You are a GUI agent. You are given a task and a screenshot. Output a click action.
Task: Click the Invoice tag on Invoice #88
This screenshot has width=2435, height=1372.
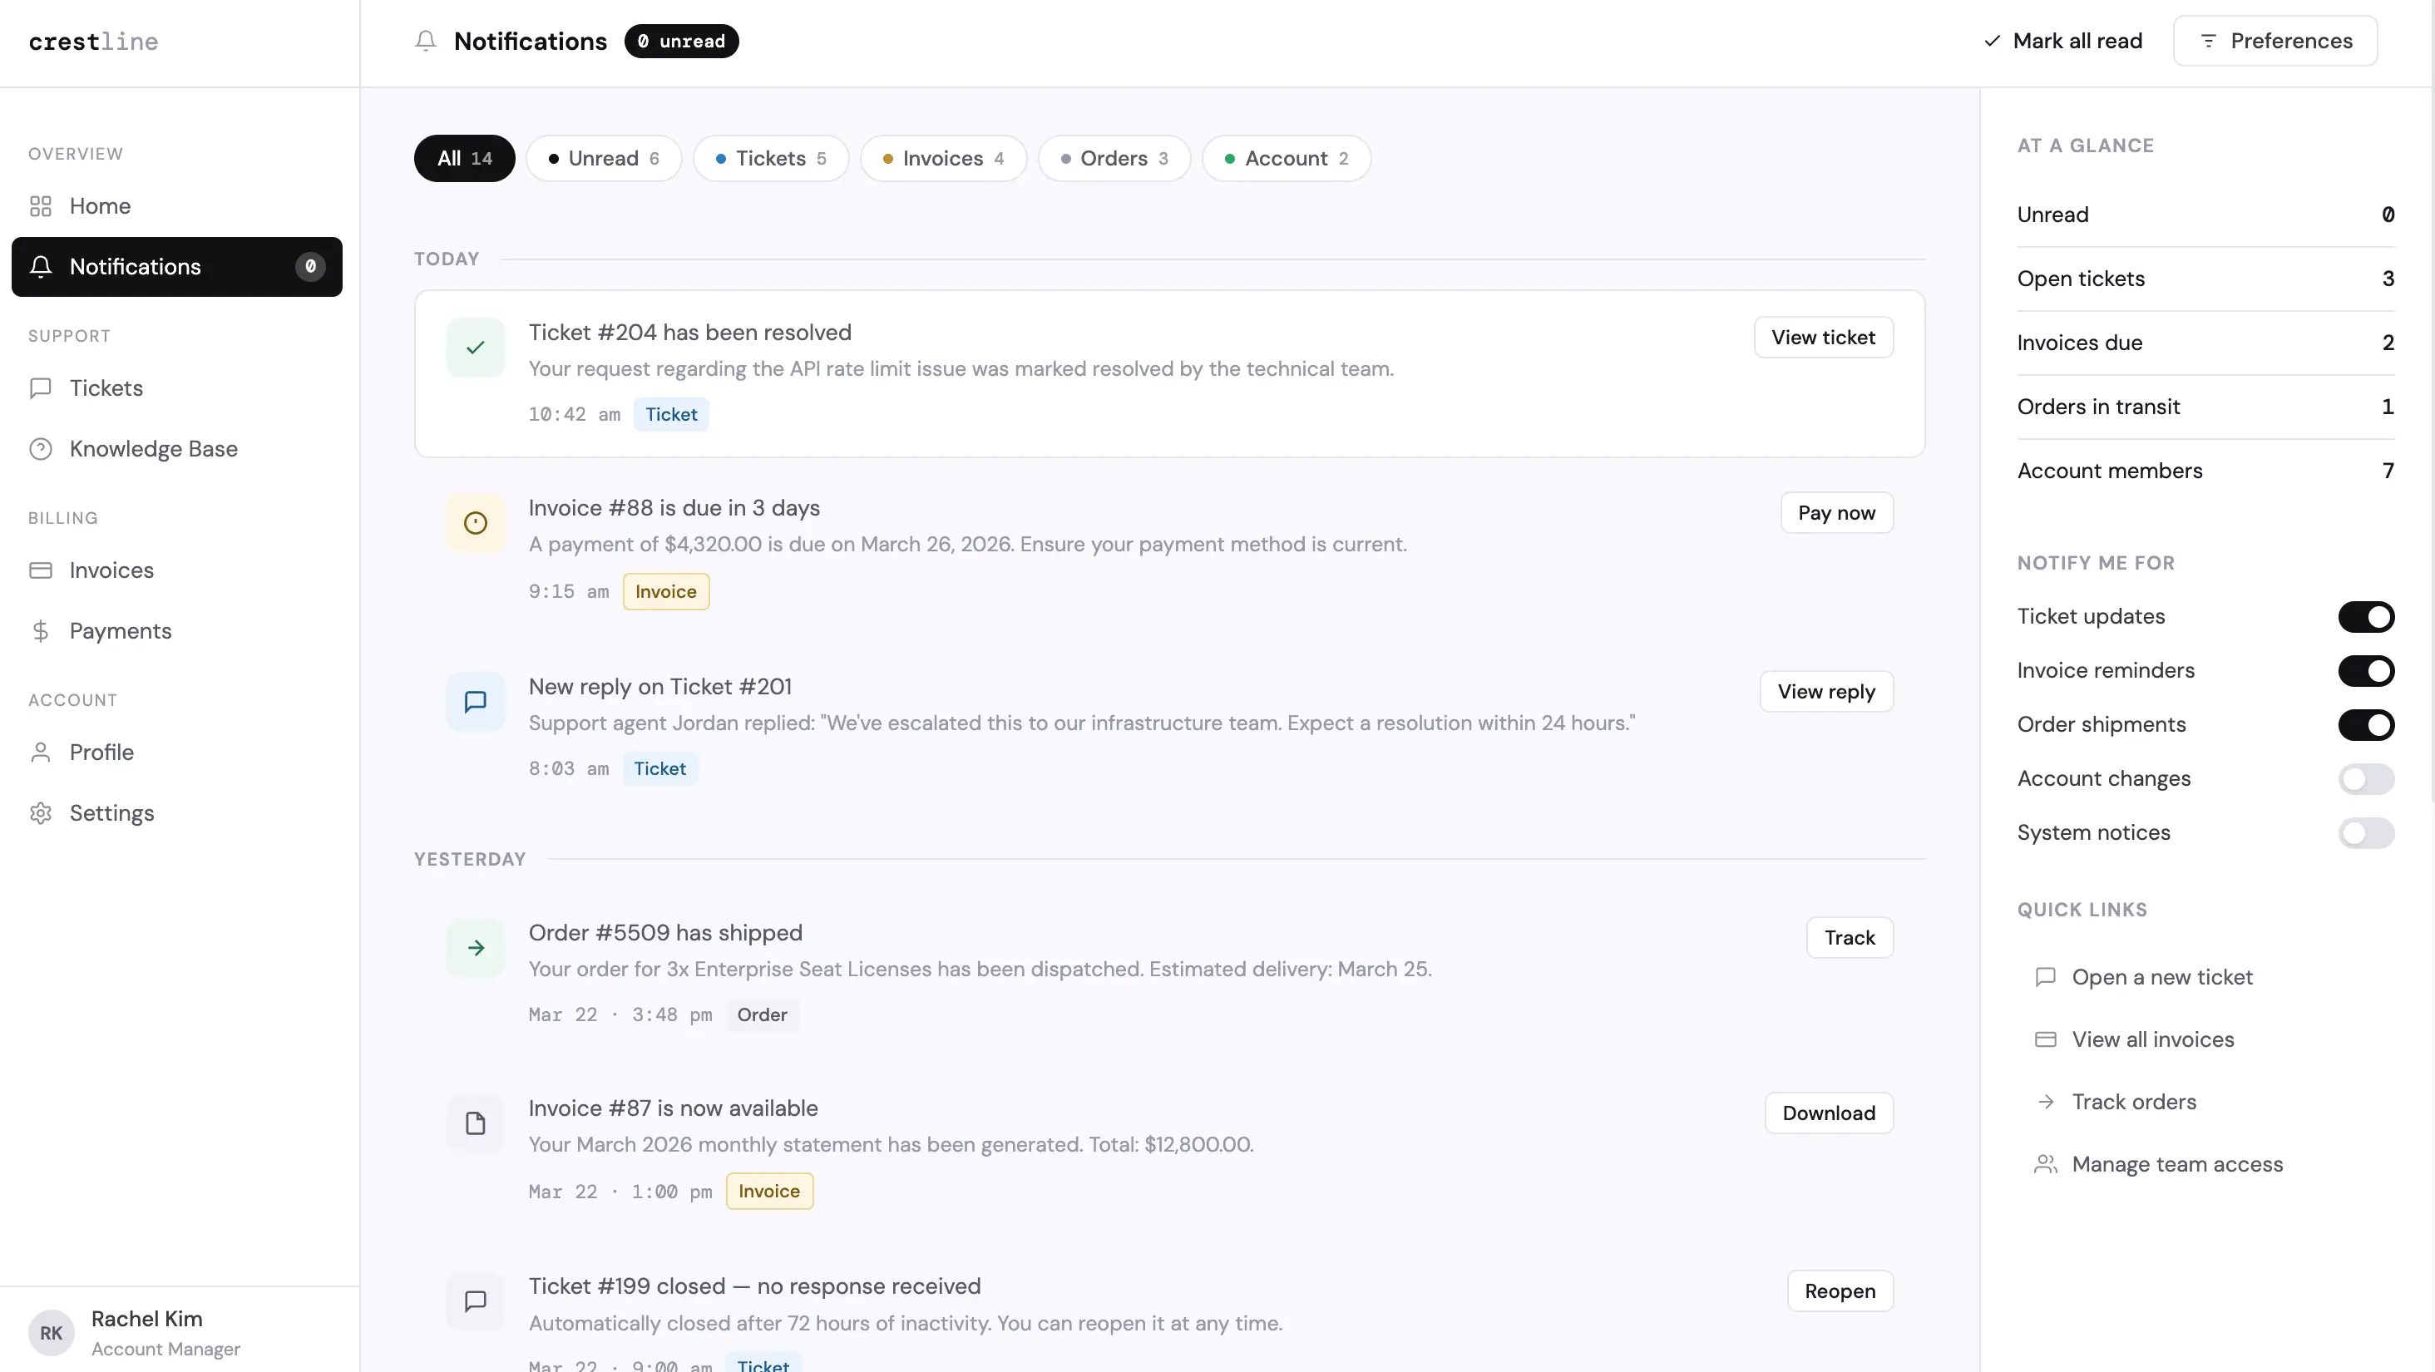tap(666, 591)
